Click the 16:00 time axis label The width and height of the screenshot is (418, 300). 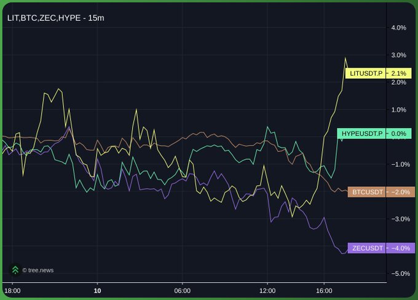(x=324, y=291)
